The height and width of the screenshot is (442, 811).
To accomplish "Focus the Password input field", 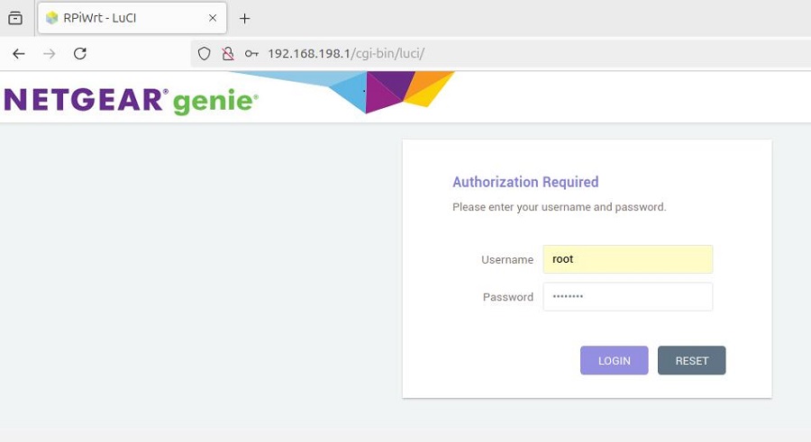I will pos(628,297).
